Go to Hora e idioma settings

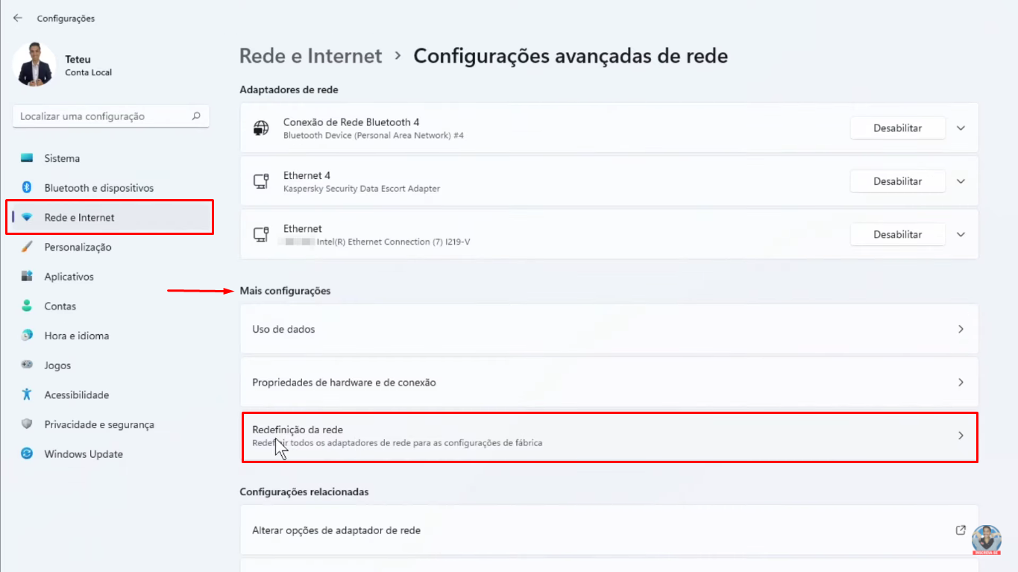click(76, 336)
